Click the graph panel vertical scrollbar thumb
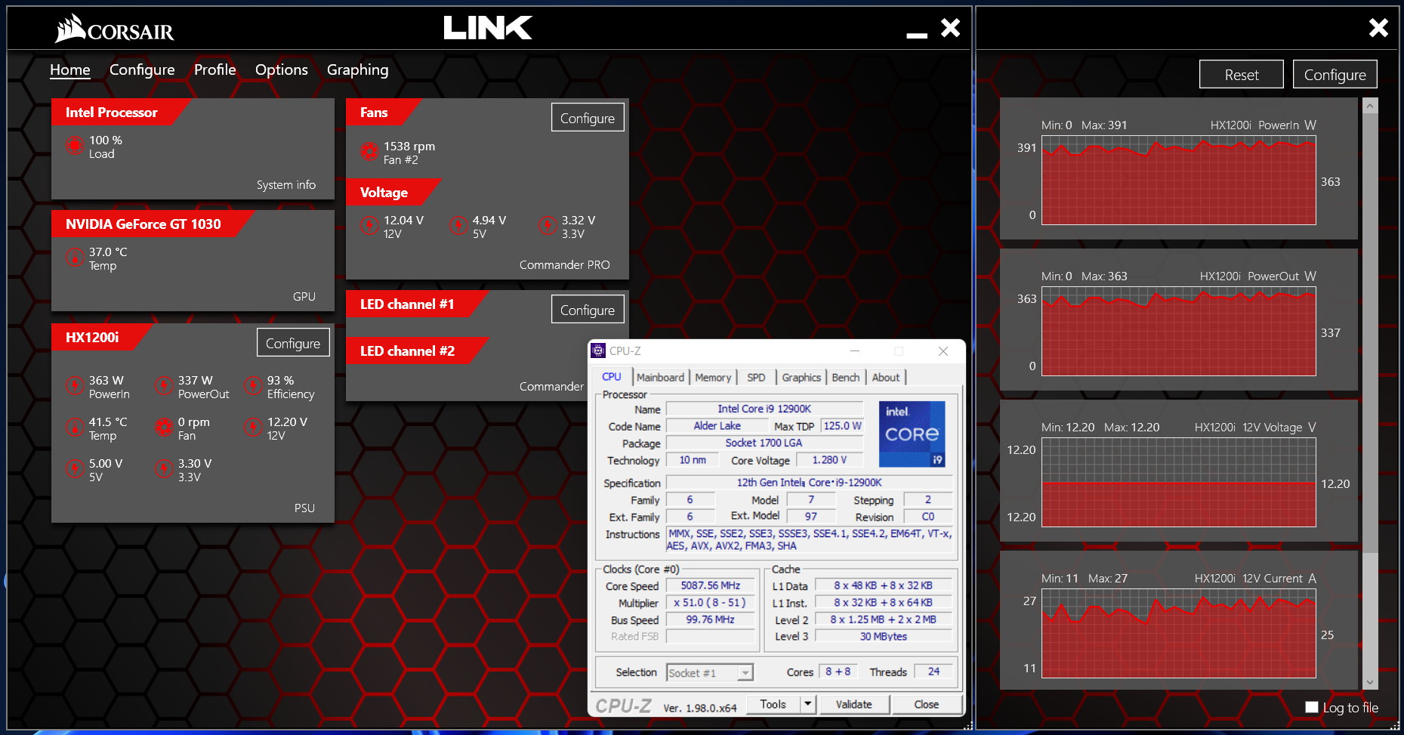This screenshot has width=1404, height=735. tap(1370, 333)
